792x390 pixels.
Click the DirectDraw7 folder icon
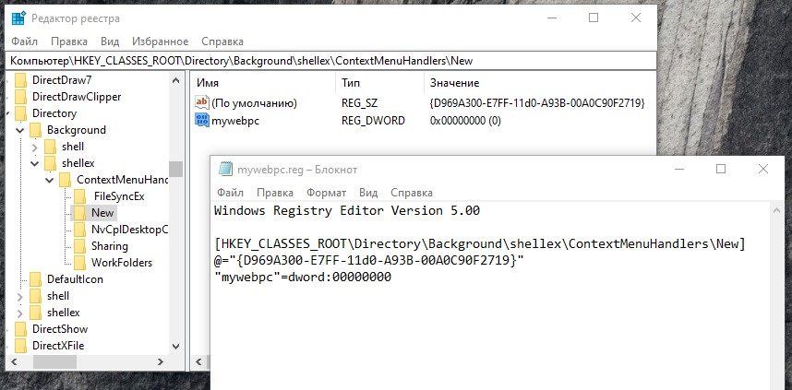click(20, 79)
